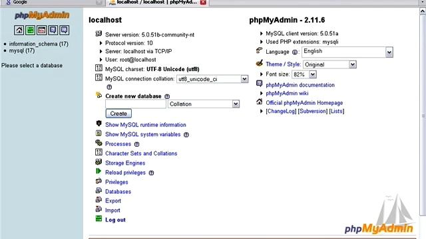
Task: Open the Databases link
Action: 118,192
